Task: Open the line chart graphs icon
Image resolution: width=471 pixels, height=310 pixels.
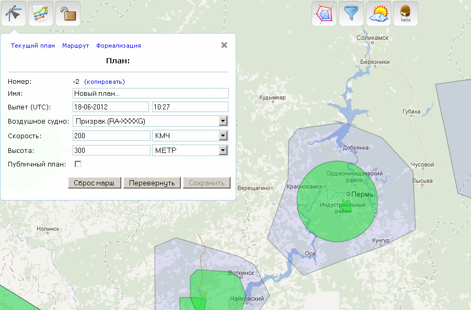Action: [40, 14]
